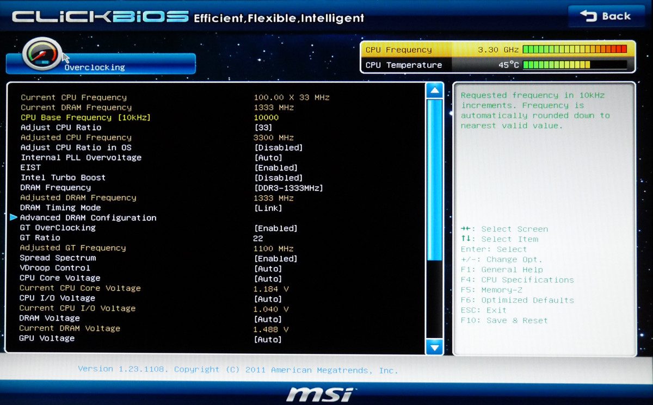Edit CPU Base Frequency value 10000

coord(266,117)
